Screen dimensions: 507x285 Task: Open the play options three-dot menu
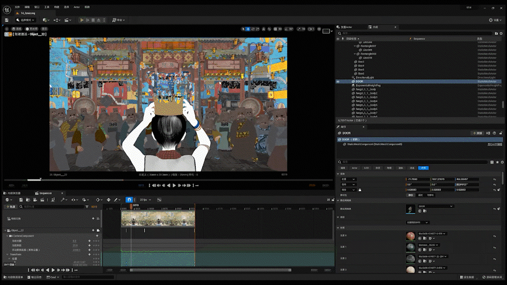[104, 20]
